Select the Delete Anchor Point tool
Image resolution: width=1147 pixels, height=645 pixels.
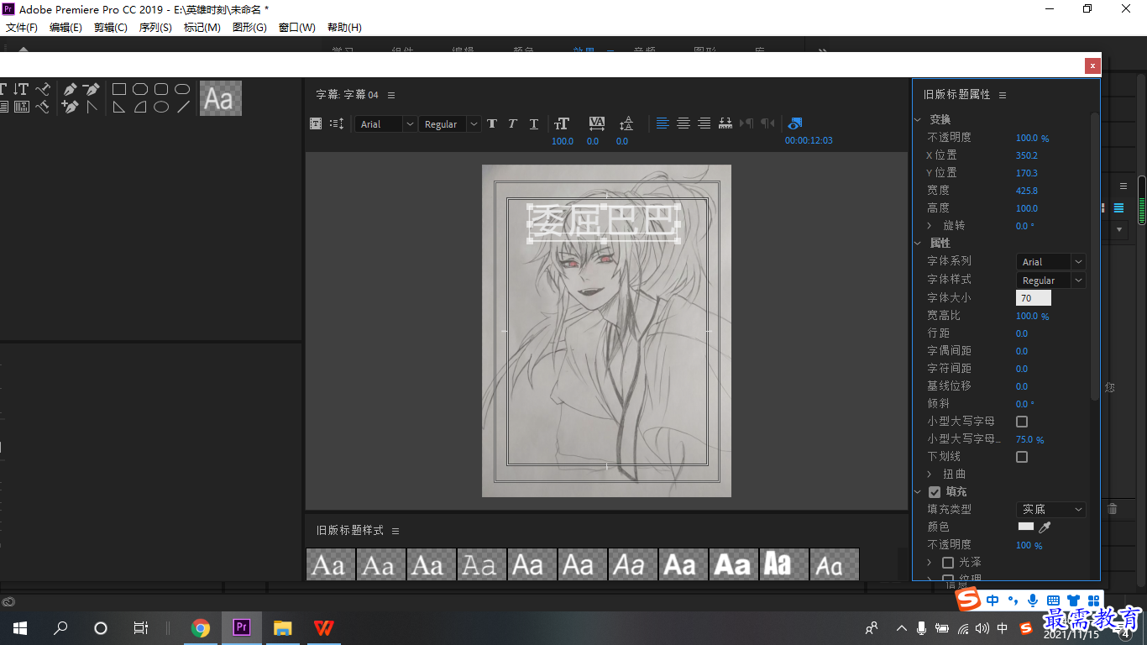click(x=91, y=89)
